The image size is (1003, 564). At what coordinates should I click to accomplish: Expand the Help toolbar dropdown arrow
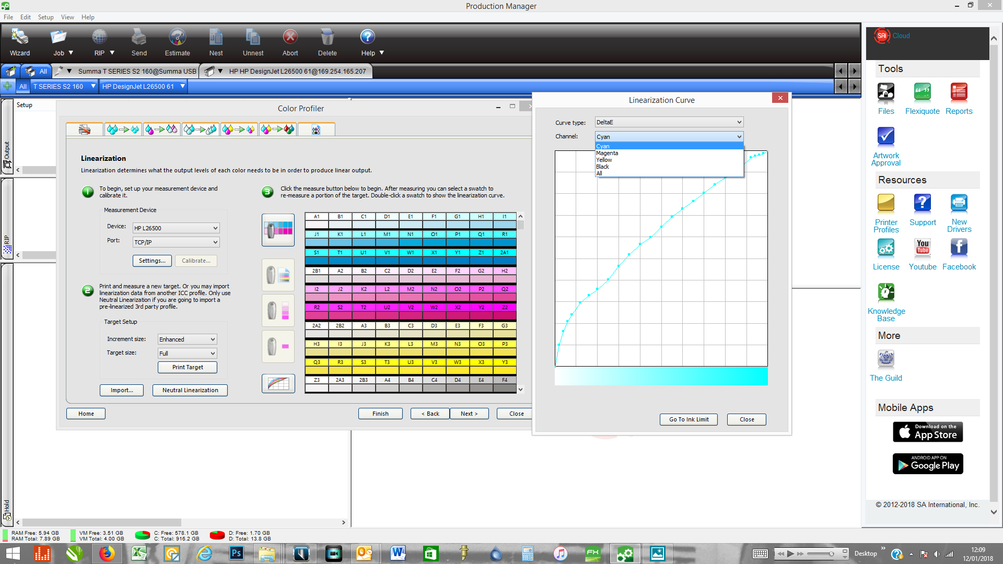pyautogui.click(x=381, y=53)
